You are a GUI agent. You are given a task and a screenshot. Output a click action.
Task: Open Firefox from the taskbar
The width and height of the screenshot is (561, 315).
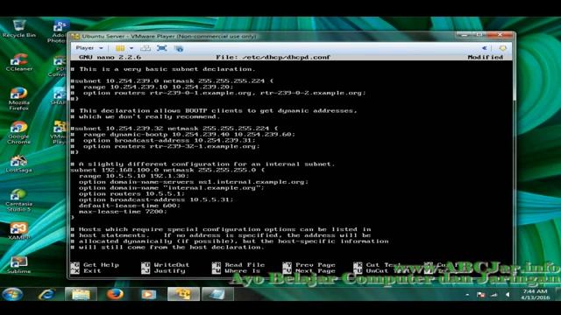point(115,295)
